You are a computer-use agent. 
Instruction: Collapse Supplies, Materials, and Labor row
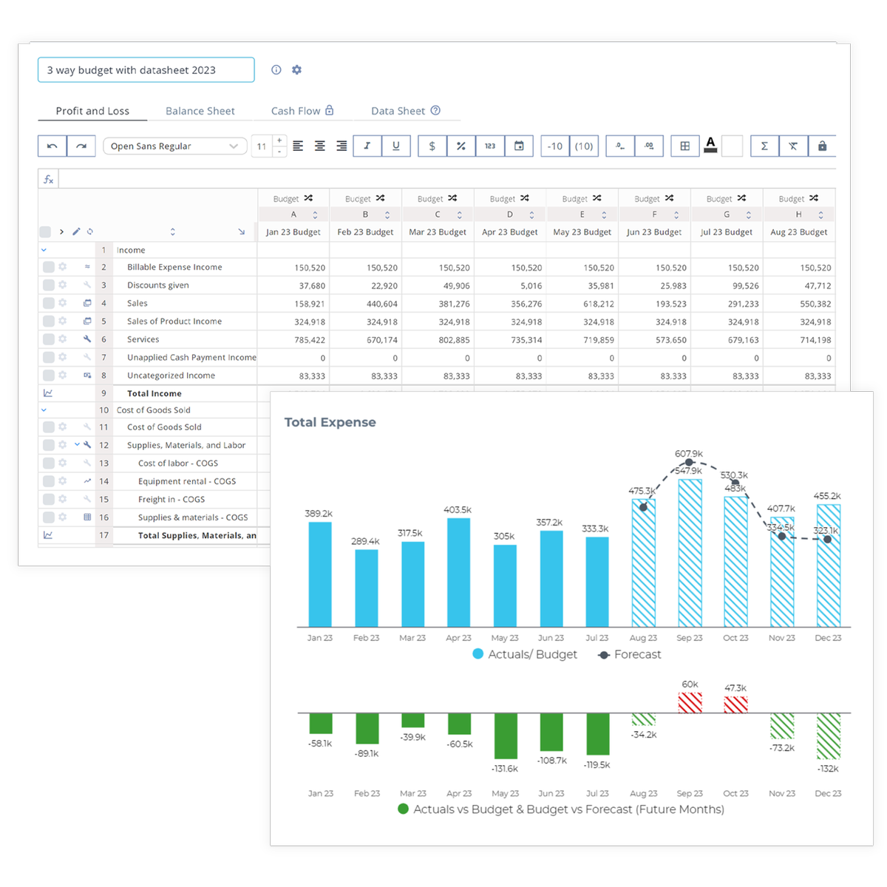[x=77, y=445]
